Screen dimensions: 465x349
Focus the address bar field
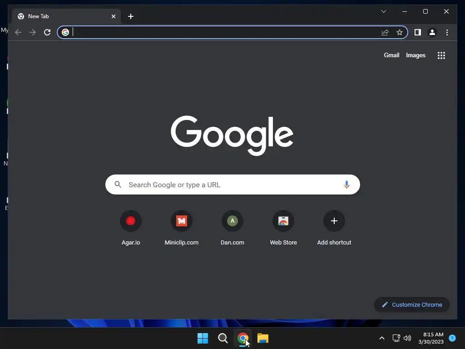coord(232,32)
